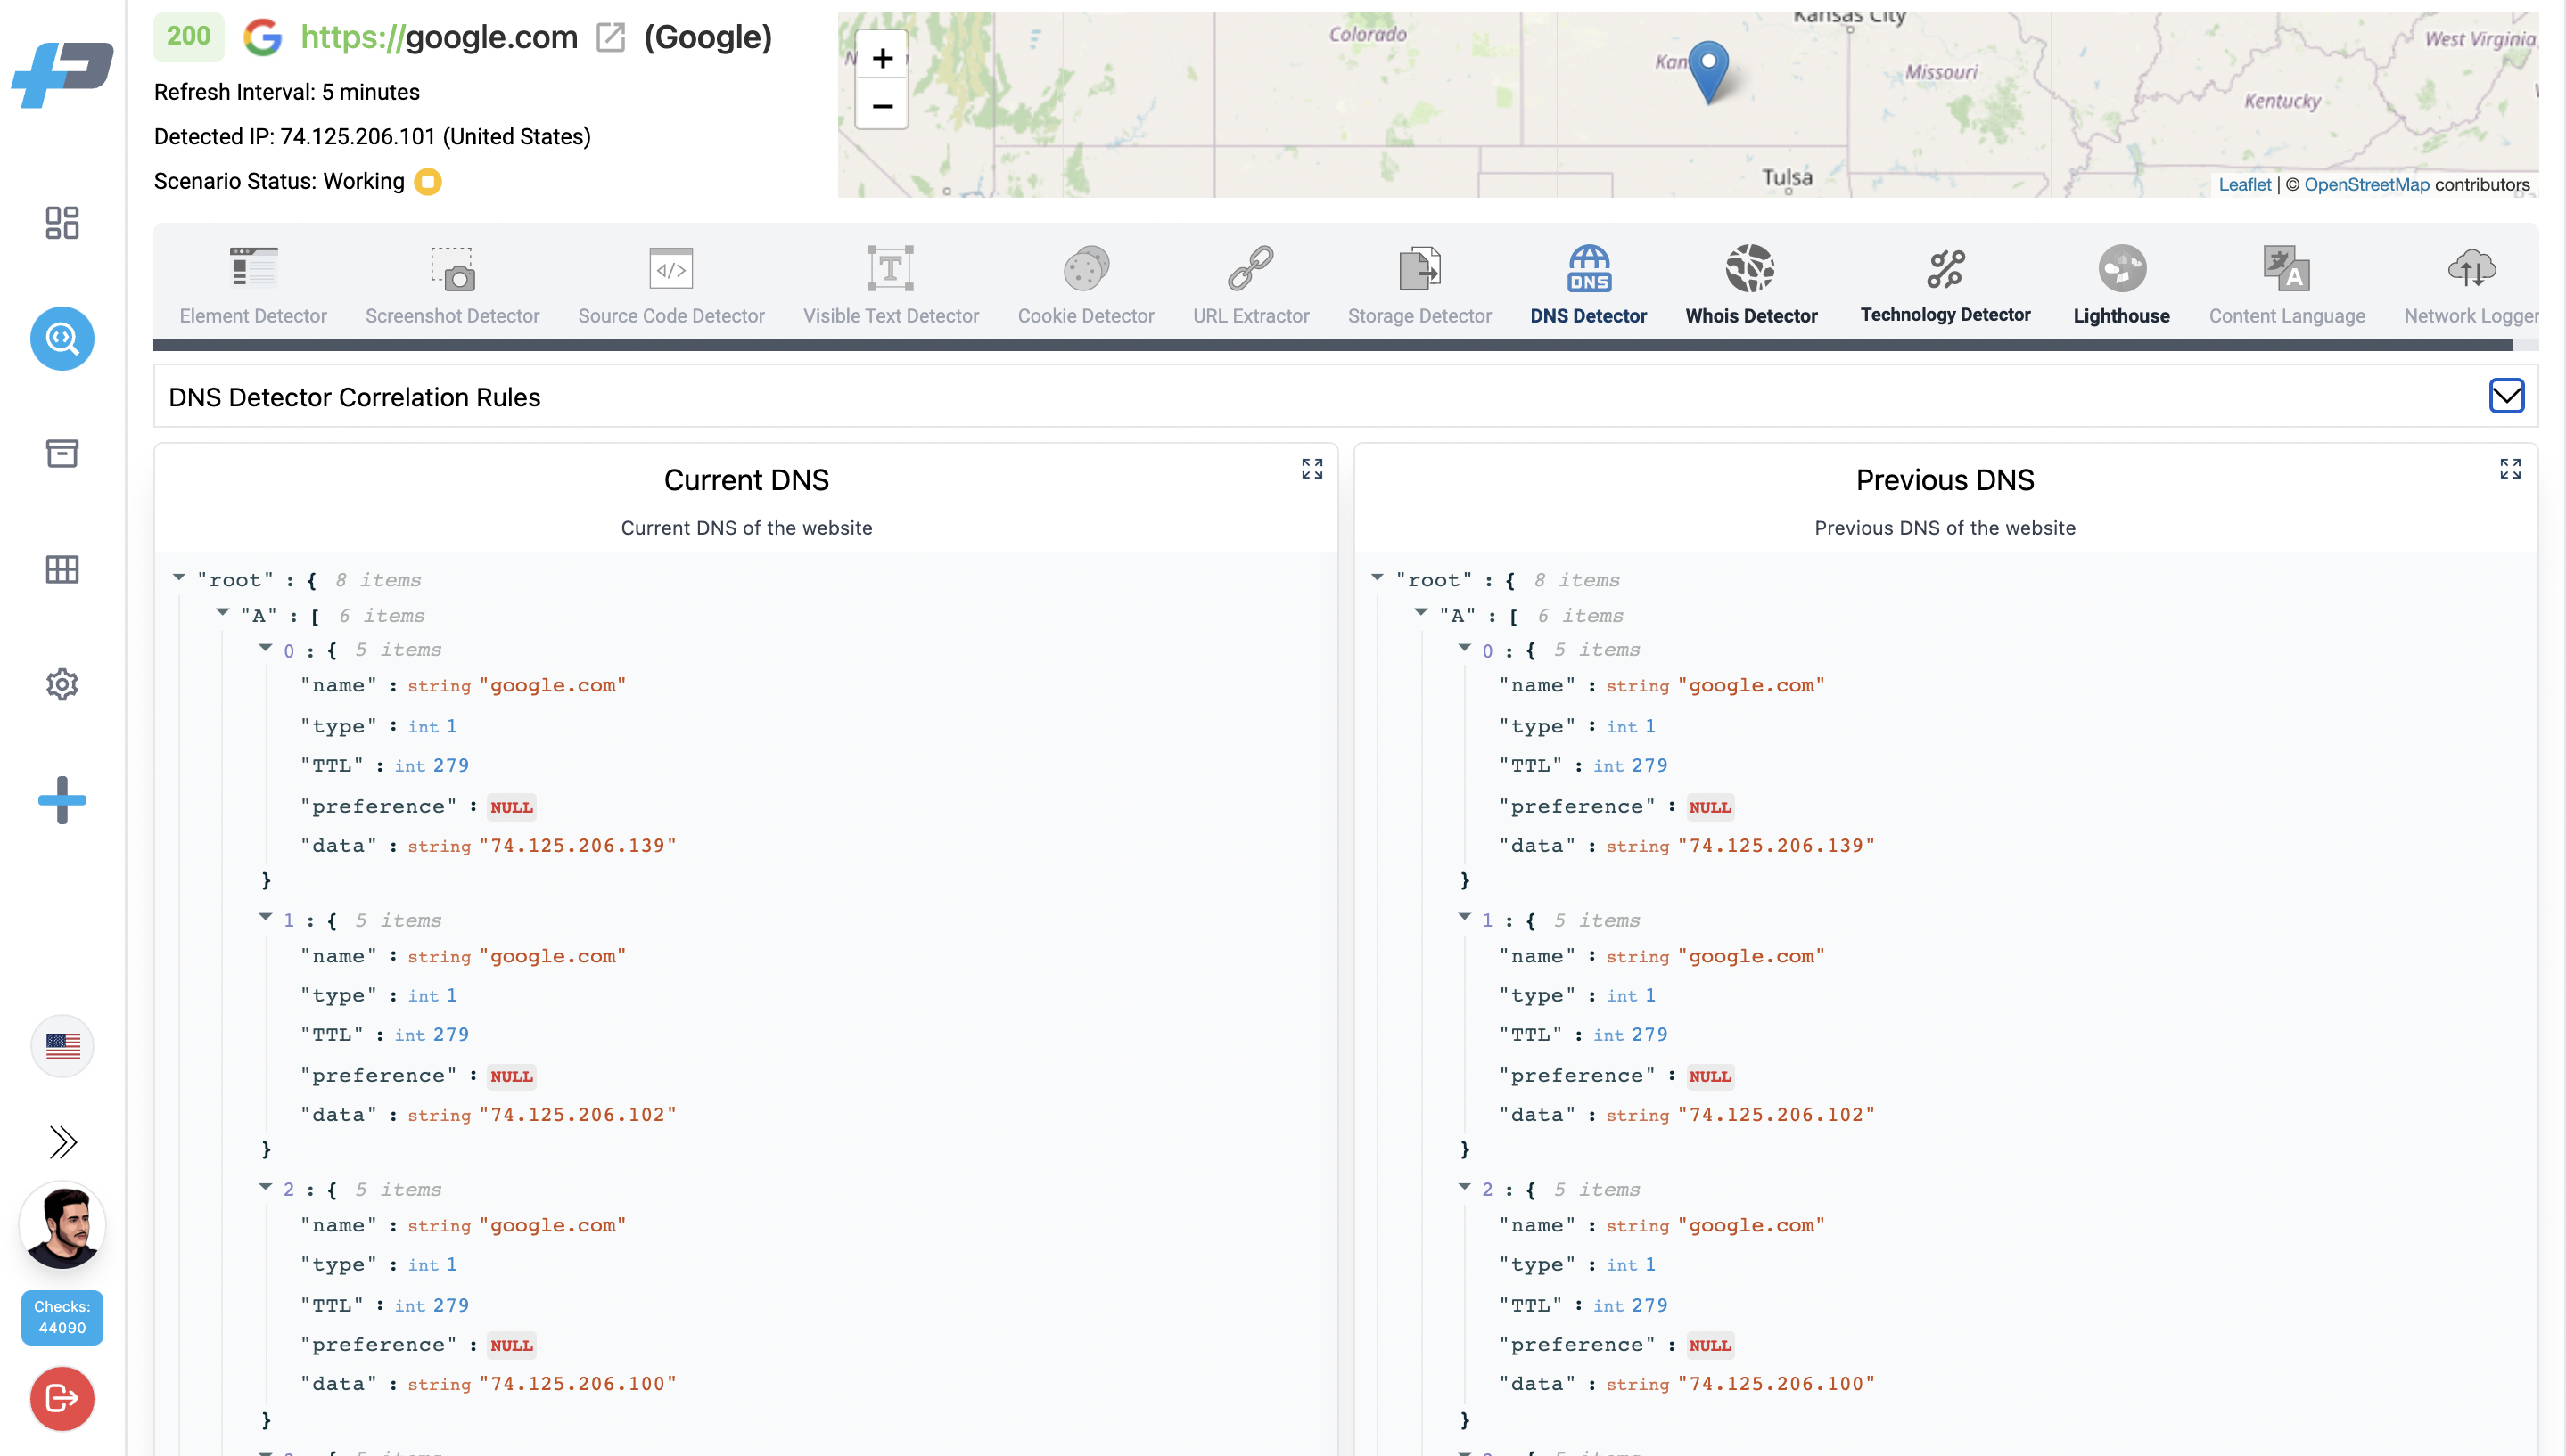The height and width of the screenshot is (1456, 2566).
Task: Switch to Source Code Detector tab
Action: tap(671, 286)
